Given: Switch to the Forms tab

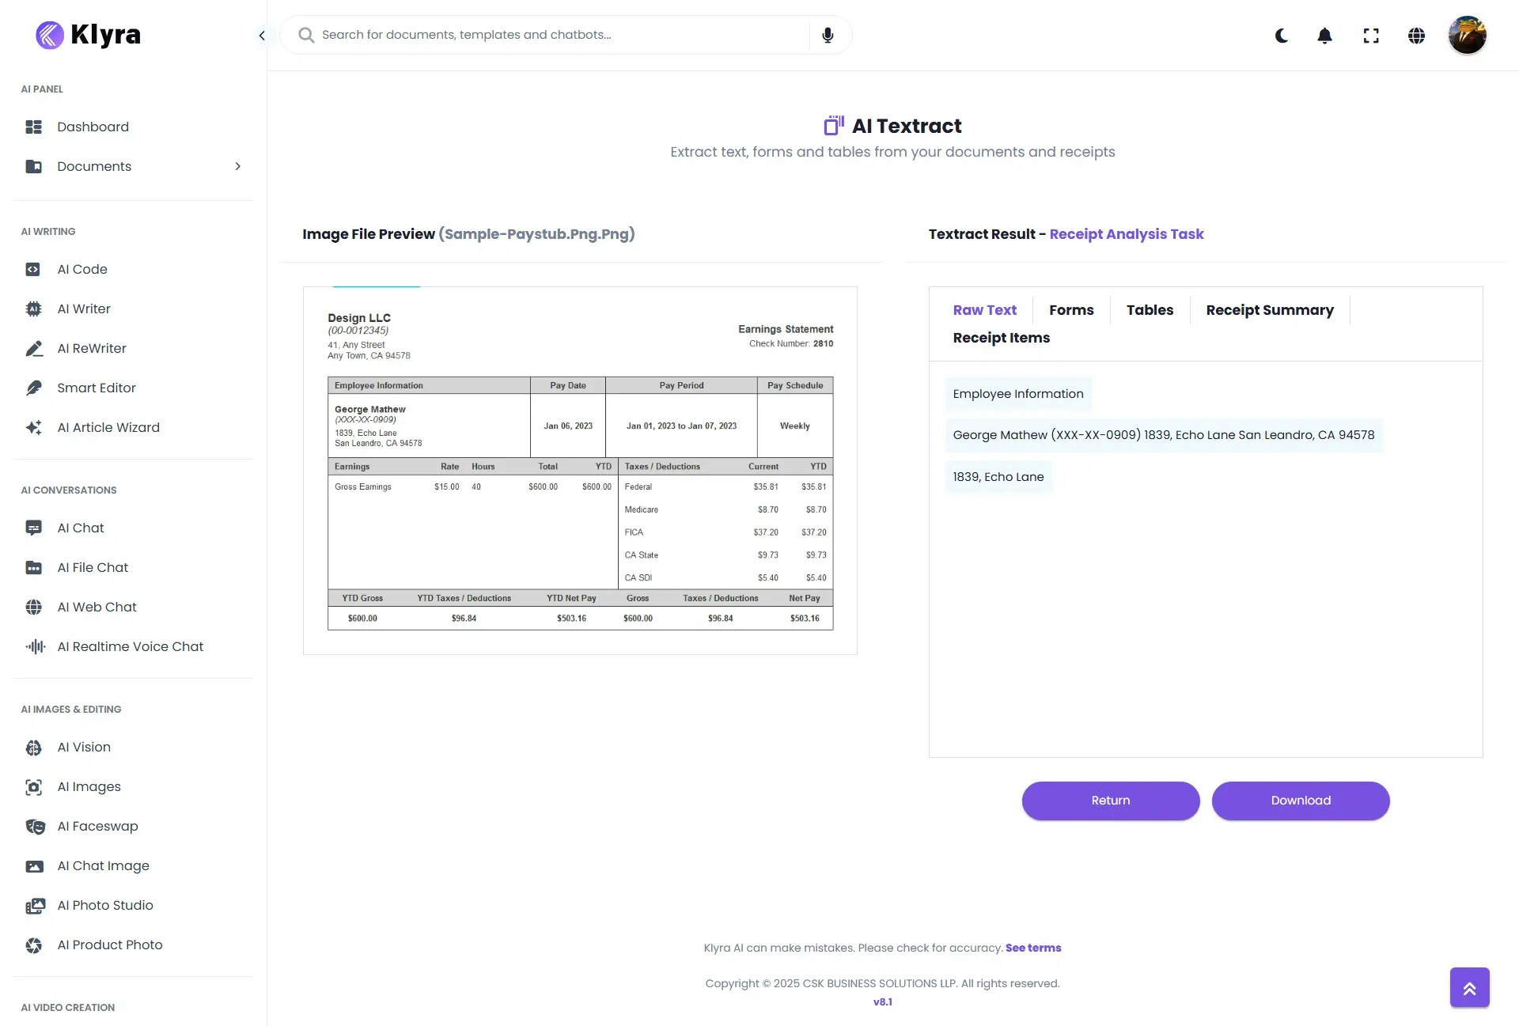Looking at the screenshot, I should coord(1071,310).
